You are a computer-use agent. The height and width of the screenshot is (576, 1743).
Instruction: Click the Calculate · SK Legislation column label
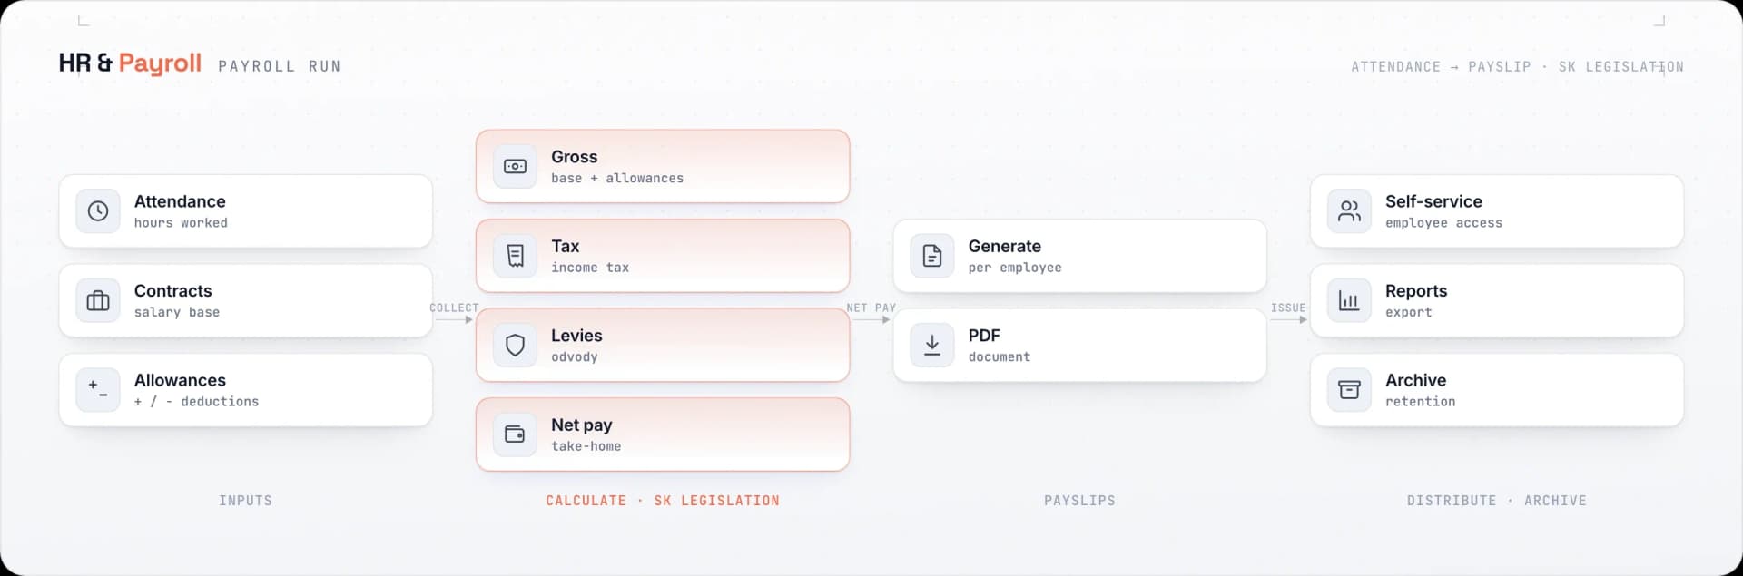coord(663,501)
